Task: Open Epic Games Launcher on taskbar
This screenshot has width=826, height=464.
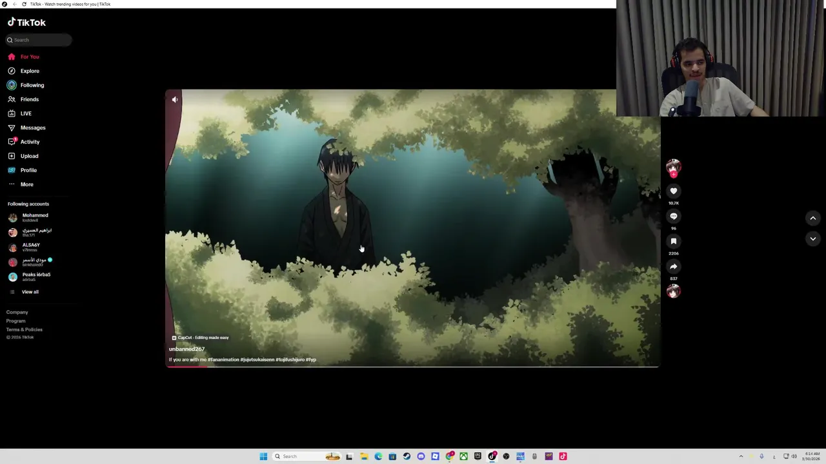Action: point(478,456)
